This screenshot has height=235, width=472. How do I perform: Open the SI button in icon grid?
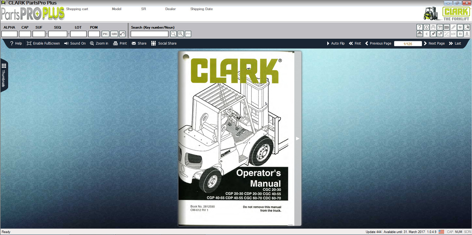pyautogui.click(x=460, y=27)
